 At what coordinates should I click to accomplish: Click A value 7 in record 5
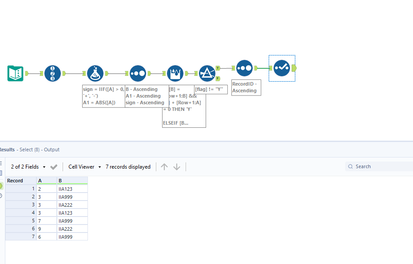[47, 221]
